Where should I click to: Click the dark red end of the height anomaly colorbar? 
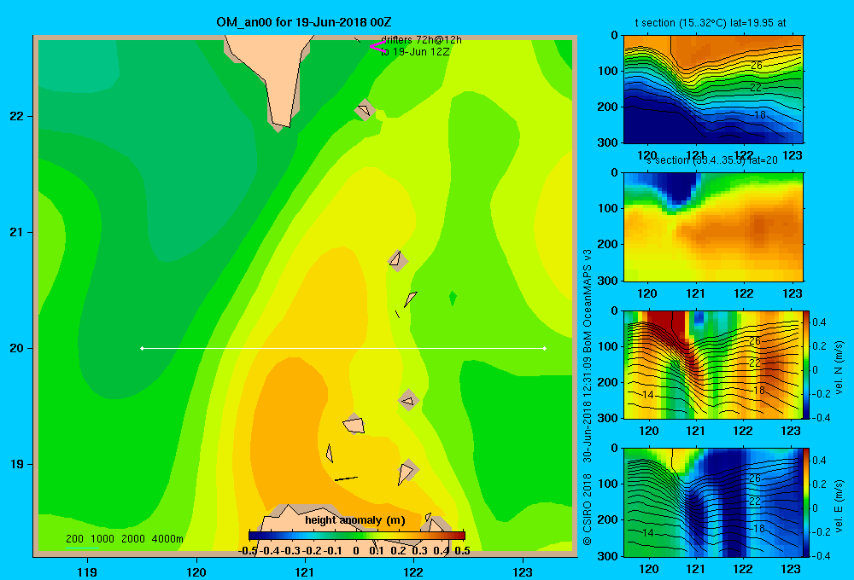point(459,536)
